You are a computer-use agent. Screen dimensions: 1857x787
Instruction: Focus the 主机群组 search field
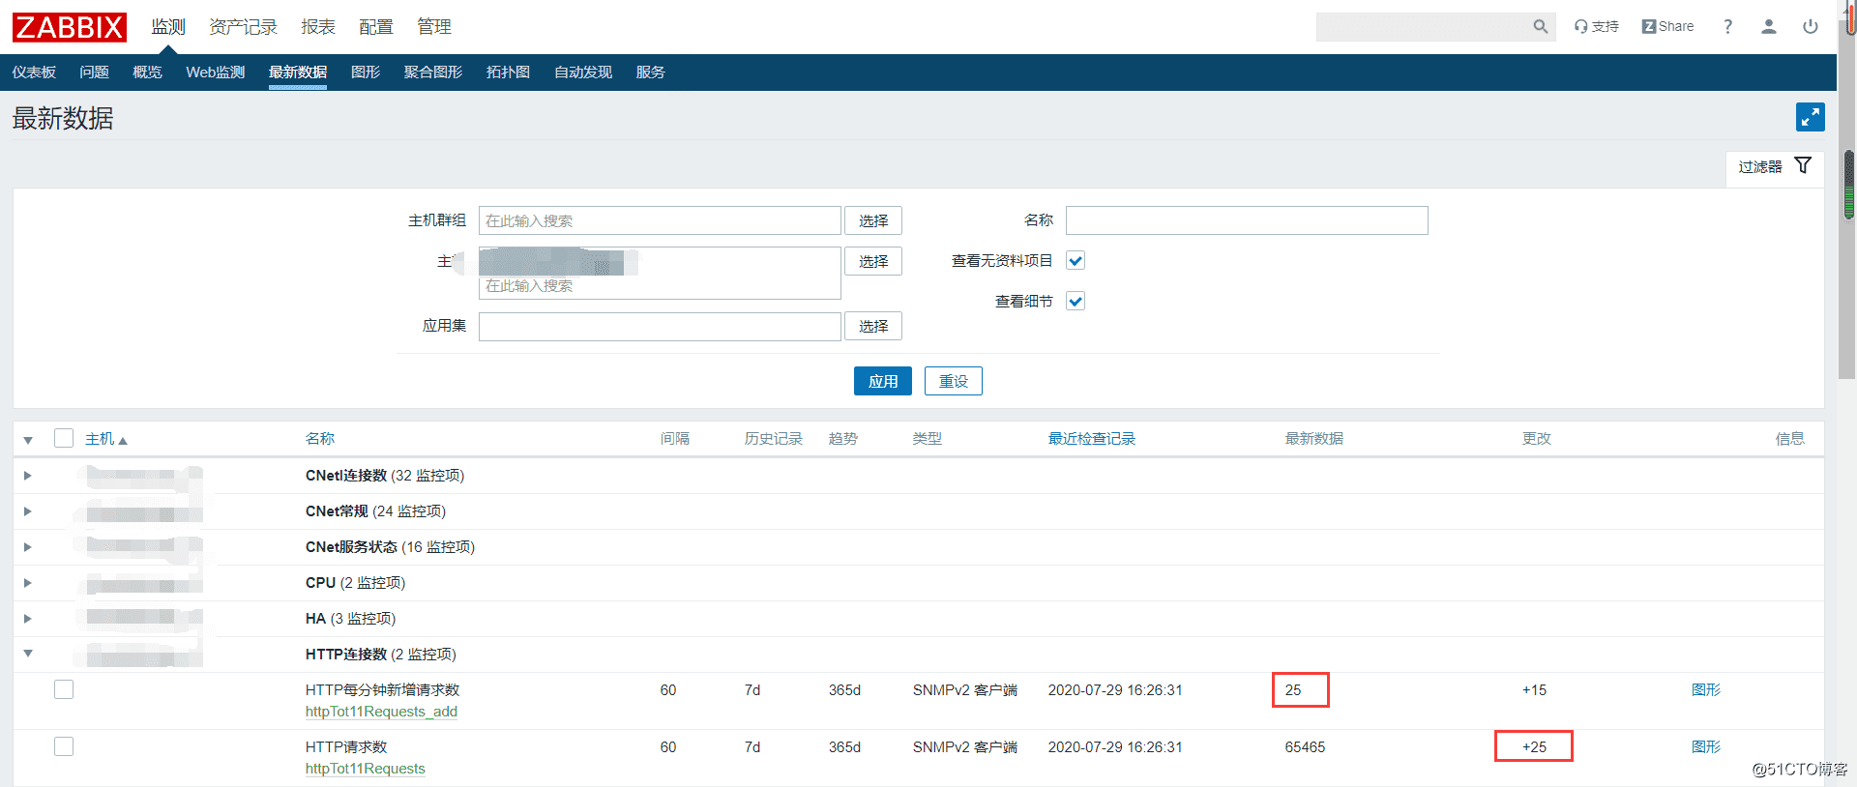[660, 220]
